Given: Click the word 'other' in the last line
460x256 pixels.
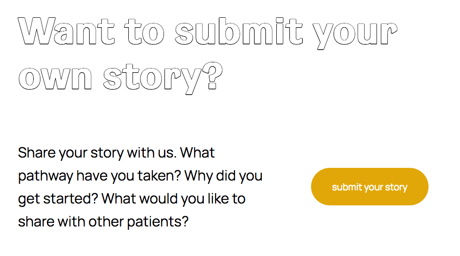Looking at the screenshot, I should 106,221.
